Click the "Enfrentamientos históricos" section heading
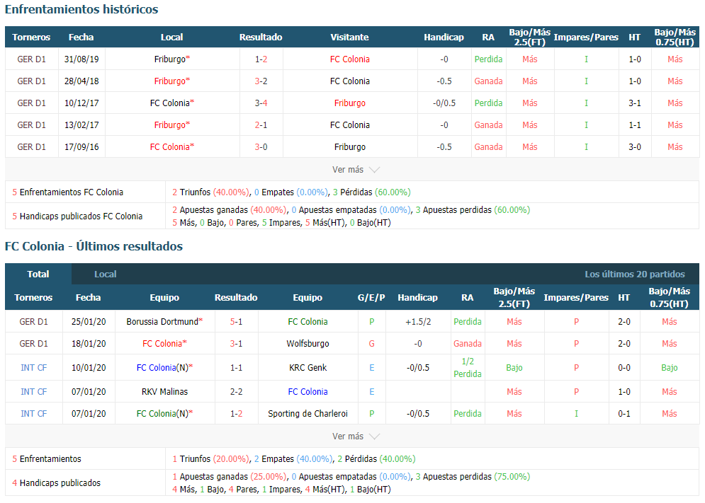 [x=81, y=9]
